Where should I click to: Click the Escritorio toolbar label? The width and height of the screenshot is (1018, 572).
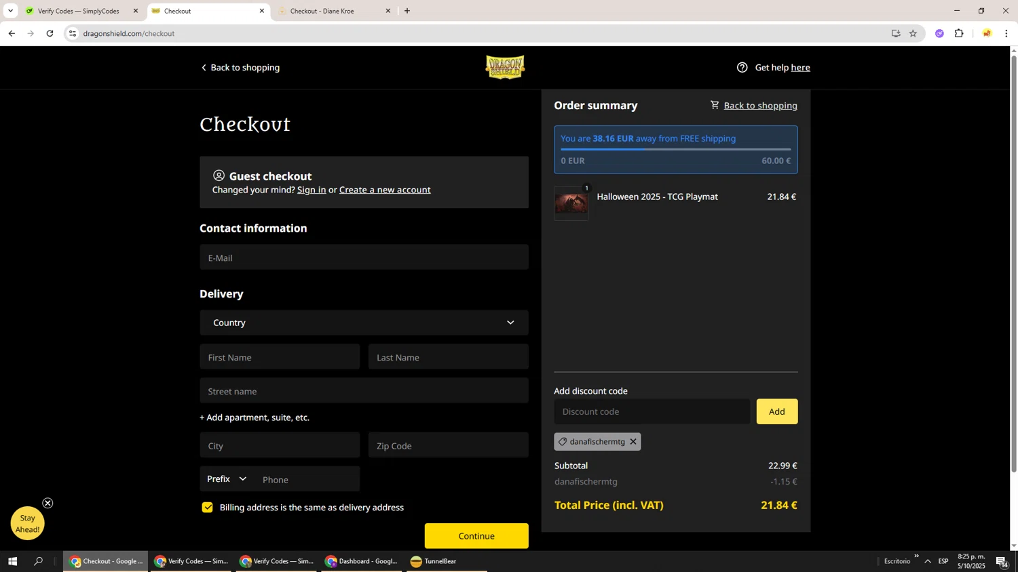click(x=897, y=561)
